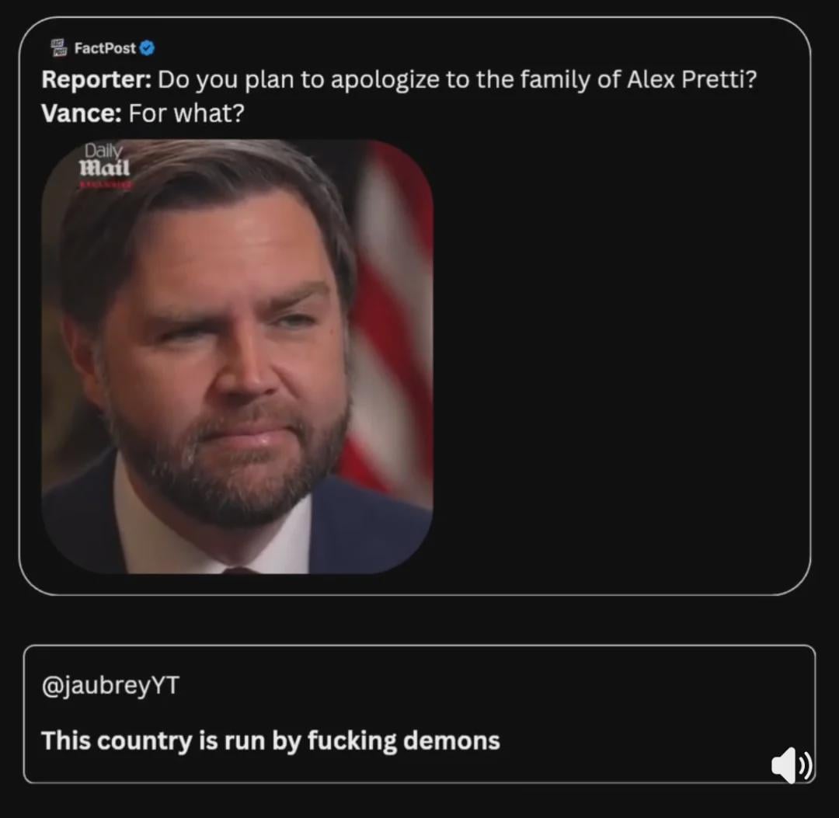This screenshot has height=818, width=839.
Task: Click the red label under Daily Mail logo
Action: (106, 185)
